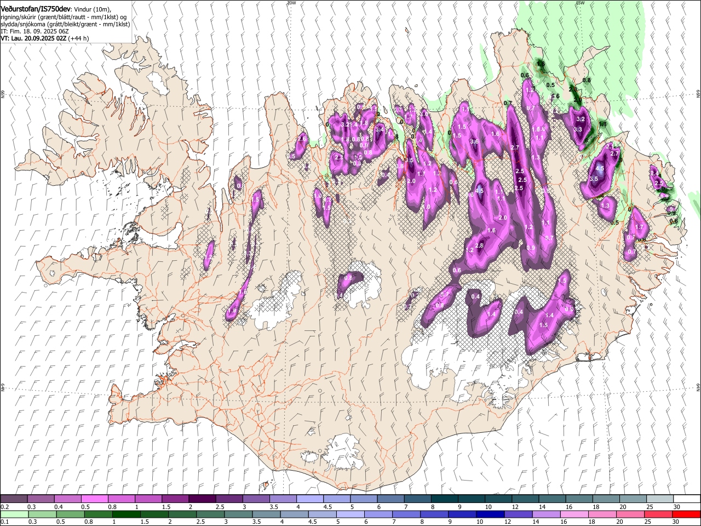Click the bottom-row legend label 0.1

pyautogui.click(x=4, y=522)
